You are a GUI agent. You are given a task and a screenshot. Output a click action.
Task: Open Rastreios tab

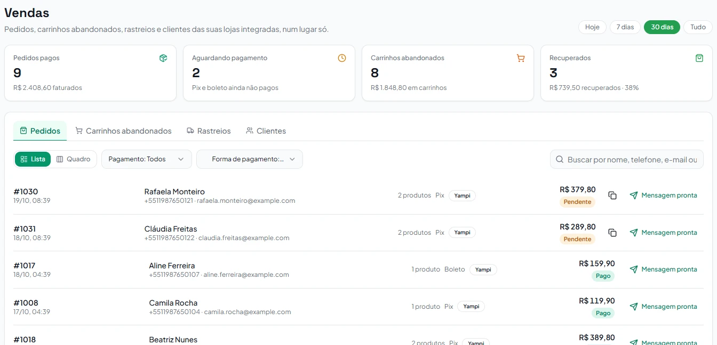[x=209, y=130]
